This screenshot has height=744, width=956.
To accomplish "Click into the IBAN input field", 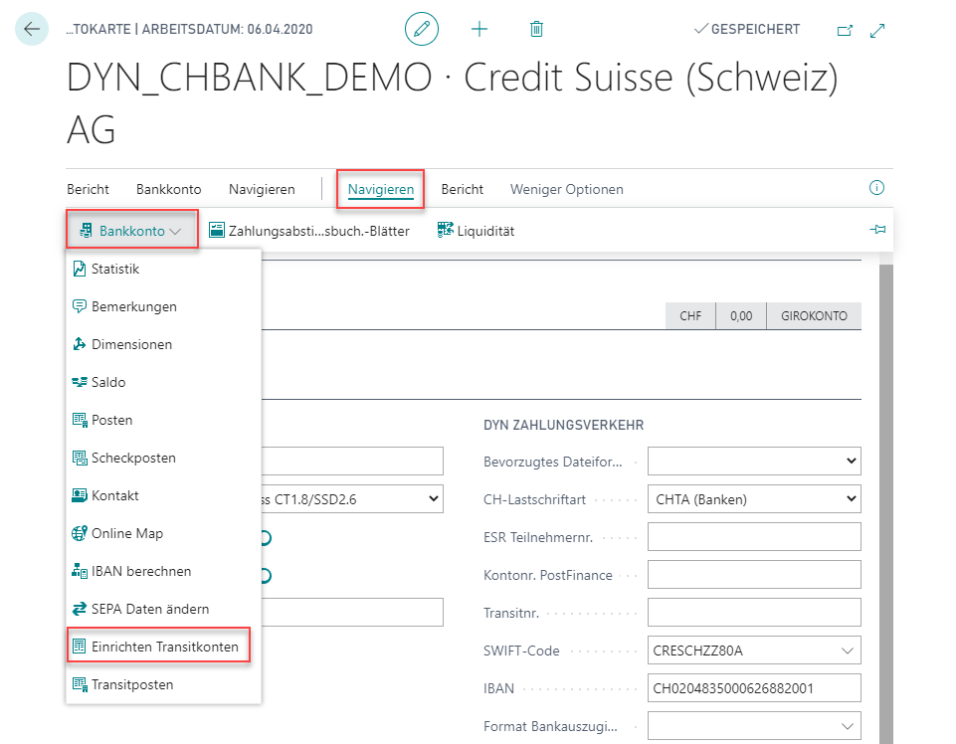I will click(753, 688).
